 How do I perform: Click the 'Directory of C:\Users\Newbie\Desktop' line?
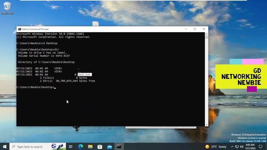point(46,62)
